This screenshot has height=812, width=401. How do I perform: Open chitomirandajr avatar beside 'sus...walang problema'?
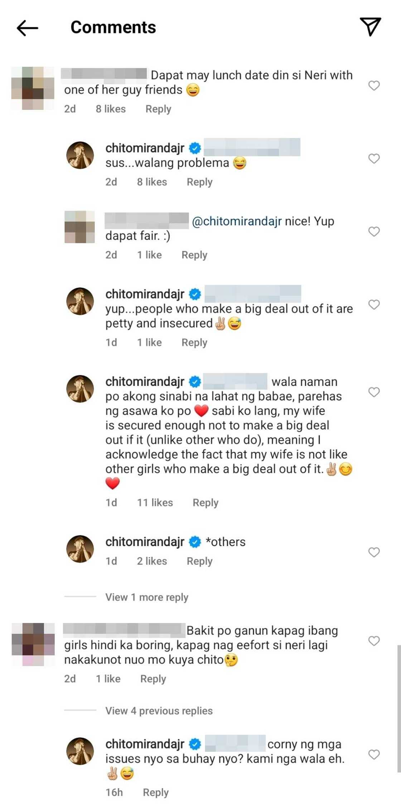point(80,155)
